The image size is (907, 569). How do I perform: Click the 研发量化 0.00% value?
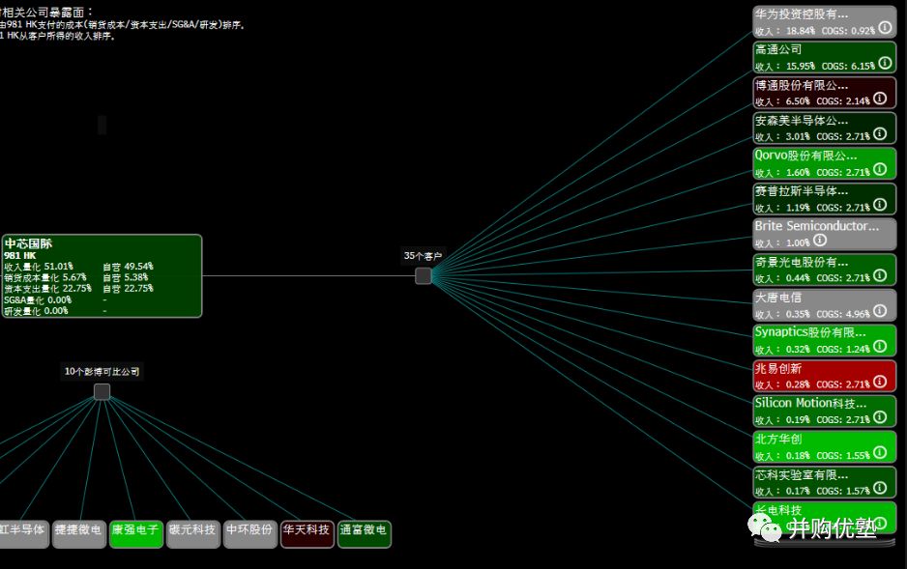click(36, 311)
